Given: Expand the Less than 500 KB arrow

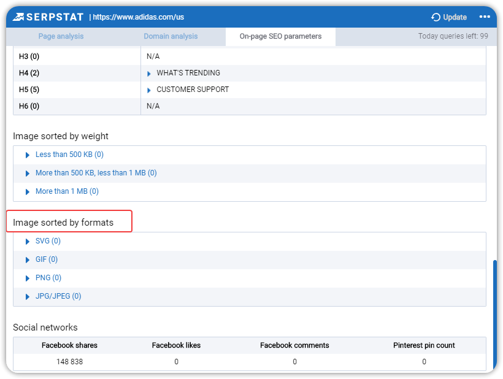Looking at the screenshot, I should [x=28, y=155].
